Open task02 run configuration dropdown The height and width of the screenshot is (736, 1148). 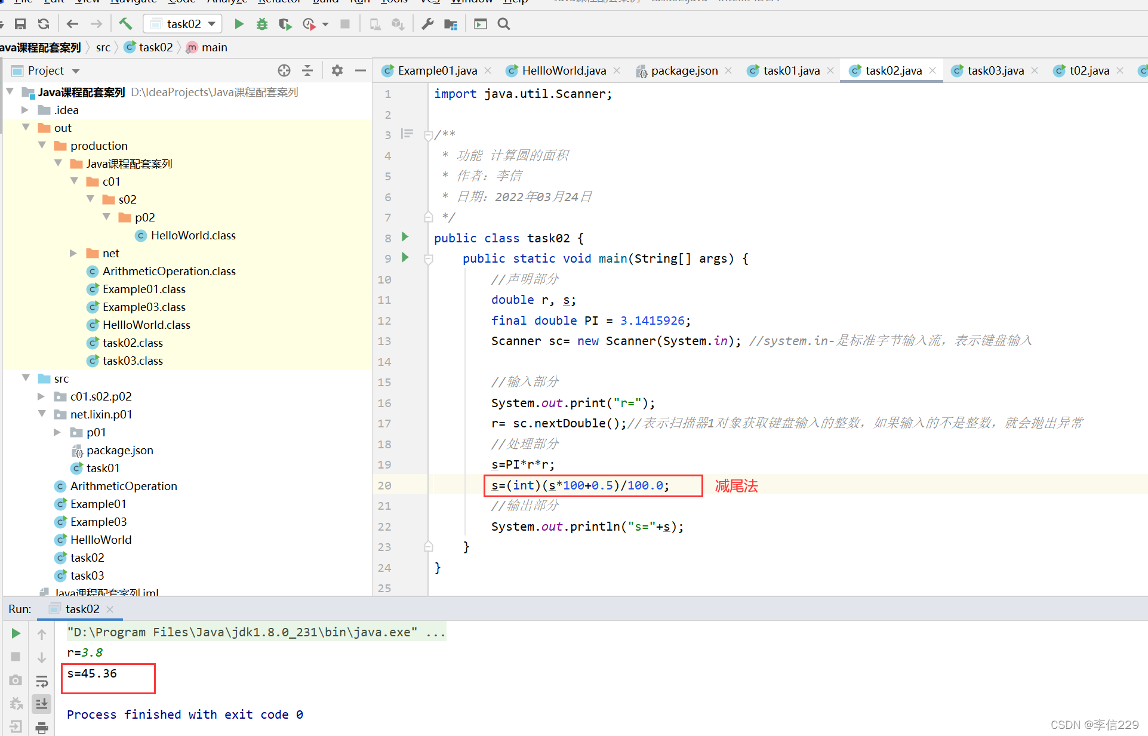(x=183, y=24)
